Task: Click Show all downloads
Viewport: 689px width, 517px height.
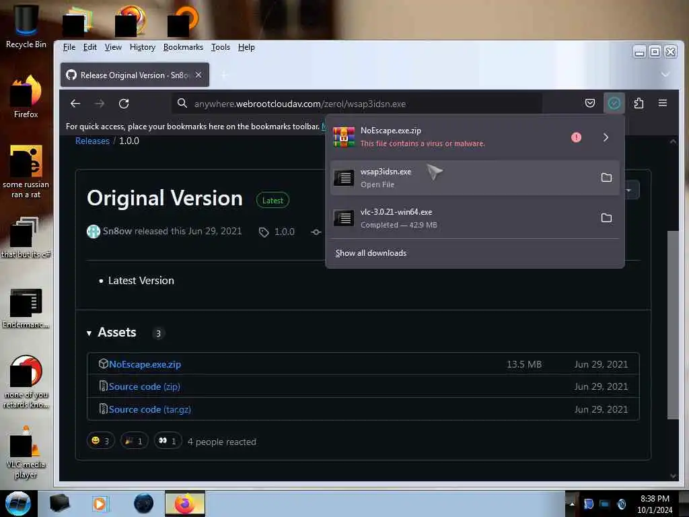Action: click(x=371, y=253)
